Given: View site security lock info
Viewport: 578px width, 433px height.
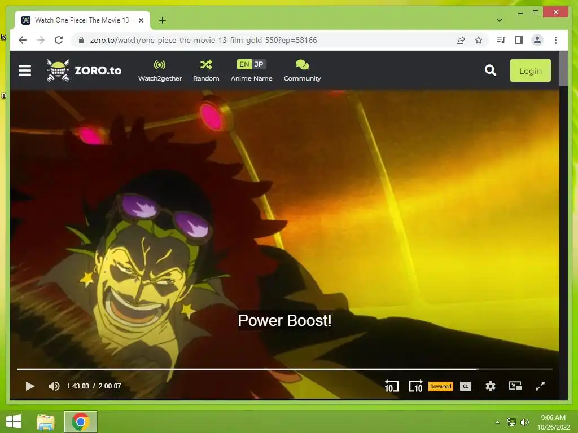Looking at the screenshot, I should click(81, 40).
